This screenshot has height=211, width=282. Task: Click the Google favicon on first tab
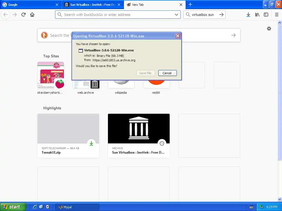coord(5,5)
